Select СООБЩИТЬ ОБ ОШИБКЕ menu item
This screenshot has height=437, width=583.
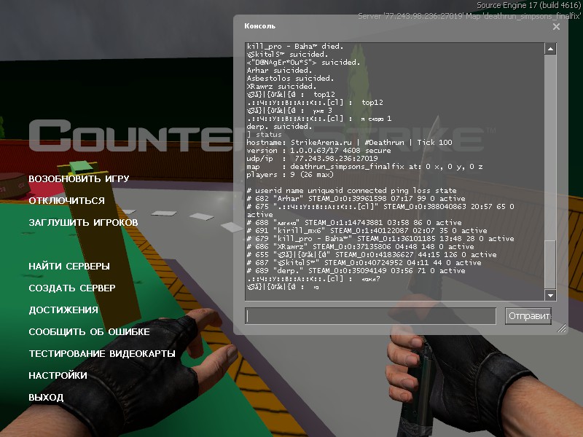pos(89,332)
